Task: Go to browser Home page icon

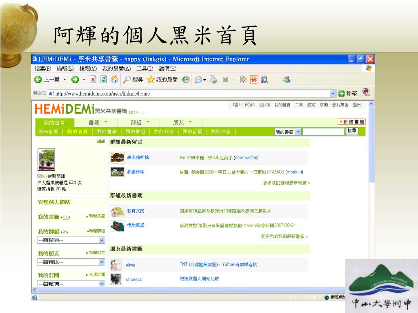Action: (114, 79)
